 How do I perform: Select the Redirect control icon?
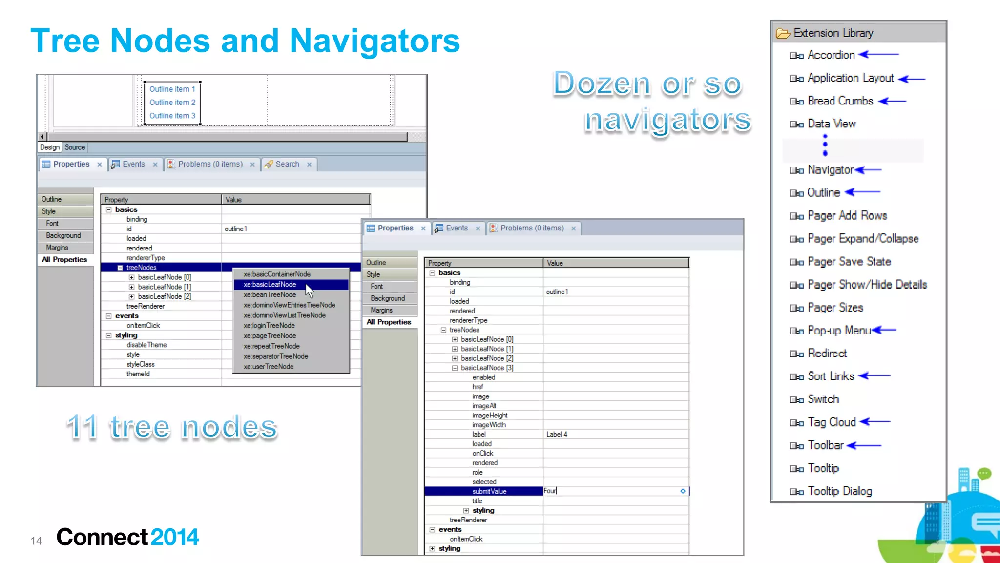pyautogui.click(x=796, y=354)
